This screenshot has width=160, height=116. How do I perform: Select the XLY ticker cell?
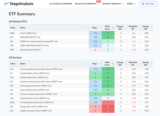pyautogui.click(x=14, y=81)
